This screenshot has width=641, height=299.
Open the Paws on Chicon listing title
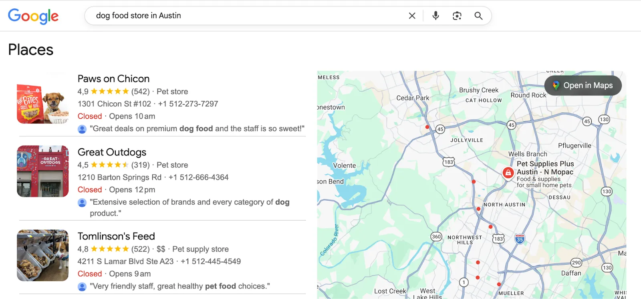coord(113,79)
